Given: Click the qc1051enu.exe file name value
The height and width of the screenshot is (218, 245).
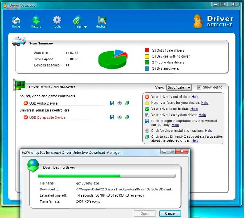Looking at the screenshot, I should click(x=88, y=183).
